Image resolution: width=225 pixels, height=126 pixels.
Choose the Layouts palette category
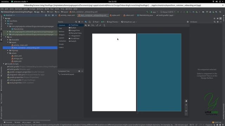[62, 38]
